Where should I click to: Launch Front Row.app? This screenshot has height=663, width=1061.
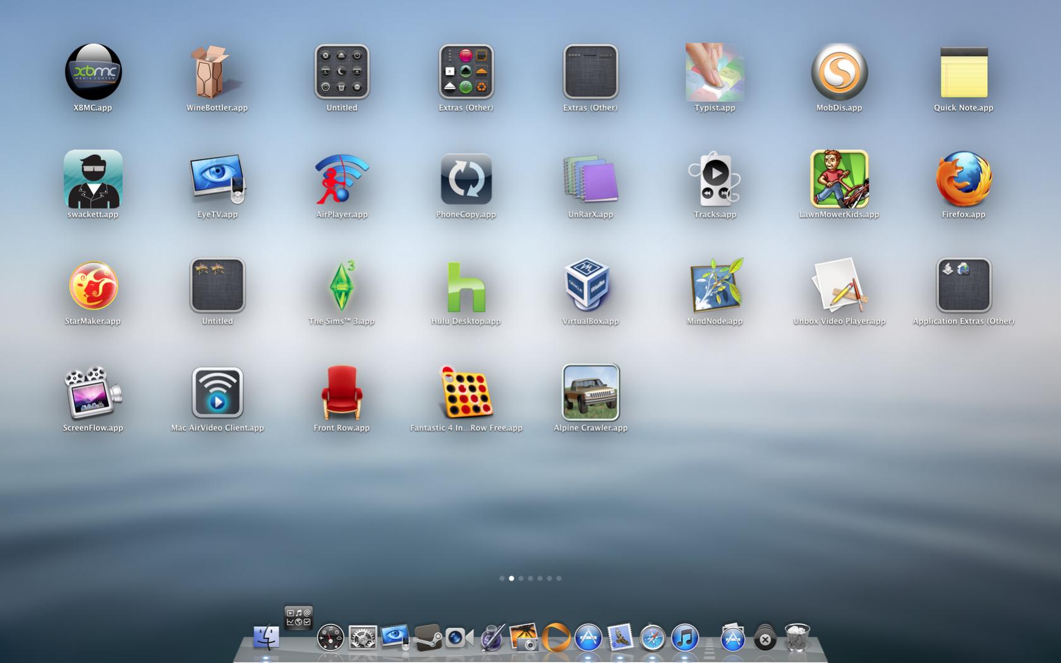click(341, 392)
